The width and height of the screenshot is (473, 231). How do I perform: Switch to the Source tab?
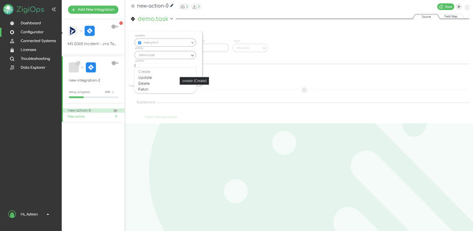pos(426,17)
